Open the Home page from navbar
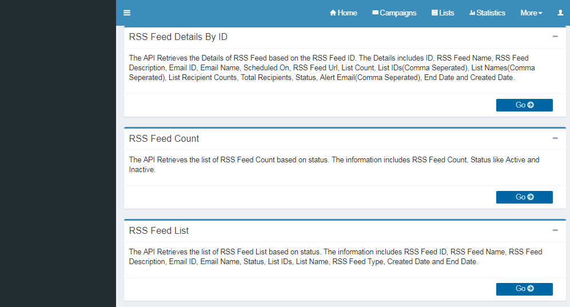This screenshot has width=570, height=307. tap(343, 13)
